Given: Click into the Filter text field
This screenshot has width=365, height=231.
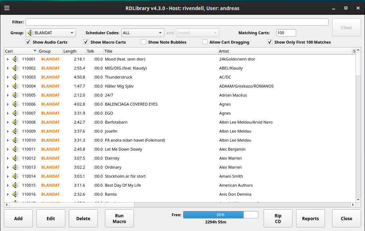Looking at the screenshot, I should click(x=177, y=22).
